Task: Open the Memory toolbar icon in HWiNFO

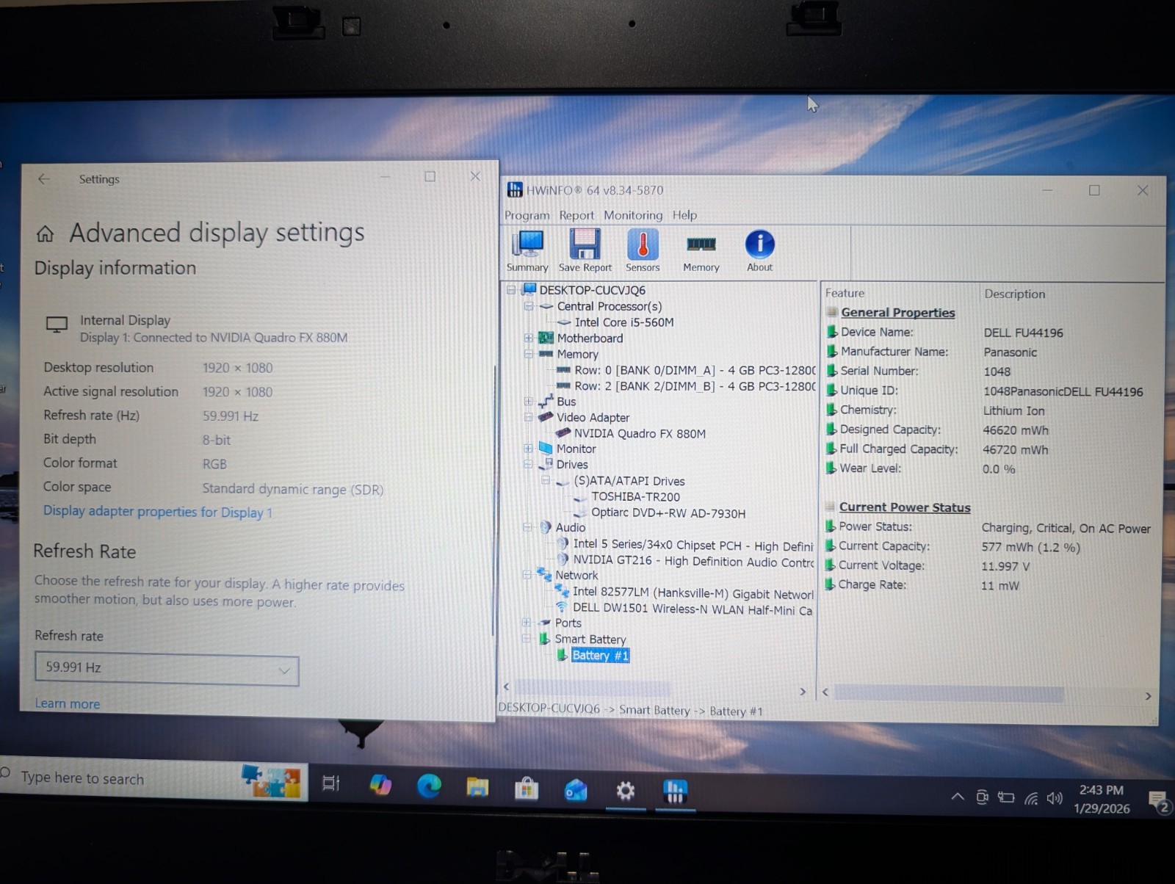Action: (x=701, y=253)
